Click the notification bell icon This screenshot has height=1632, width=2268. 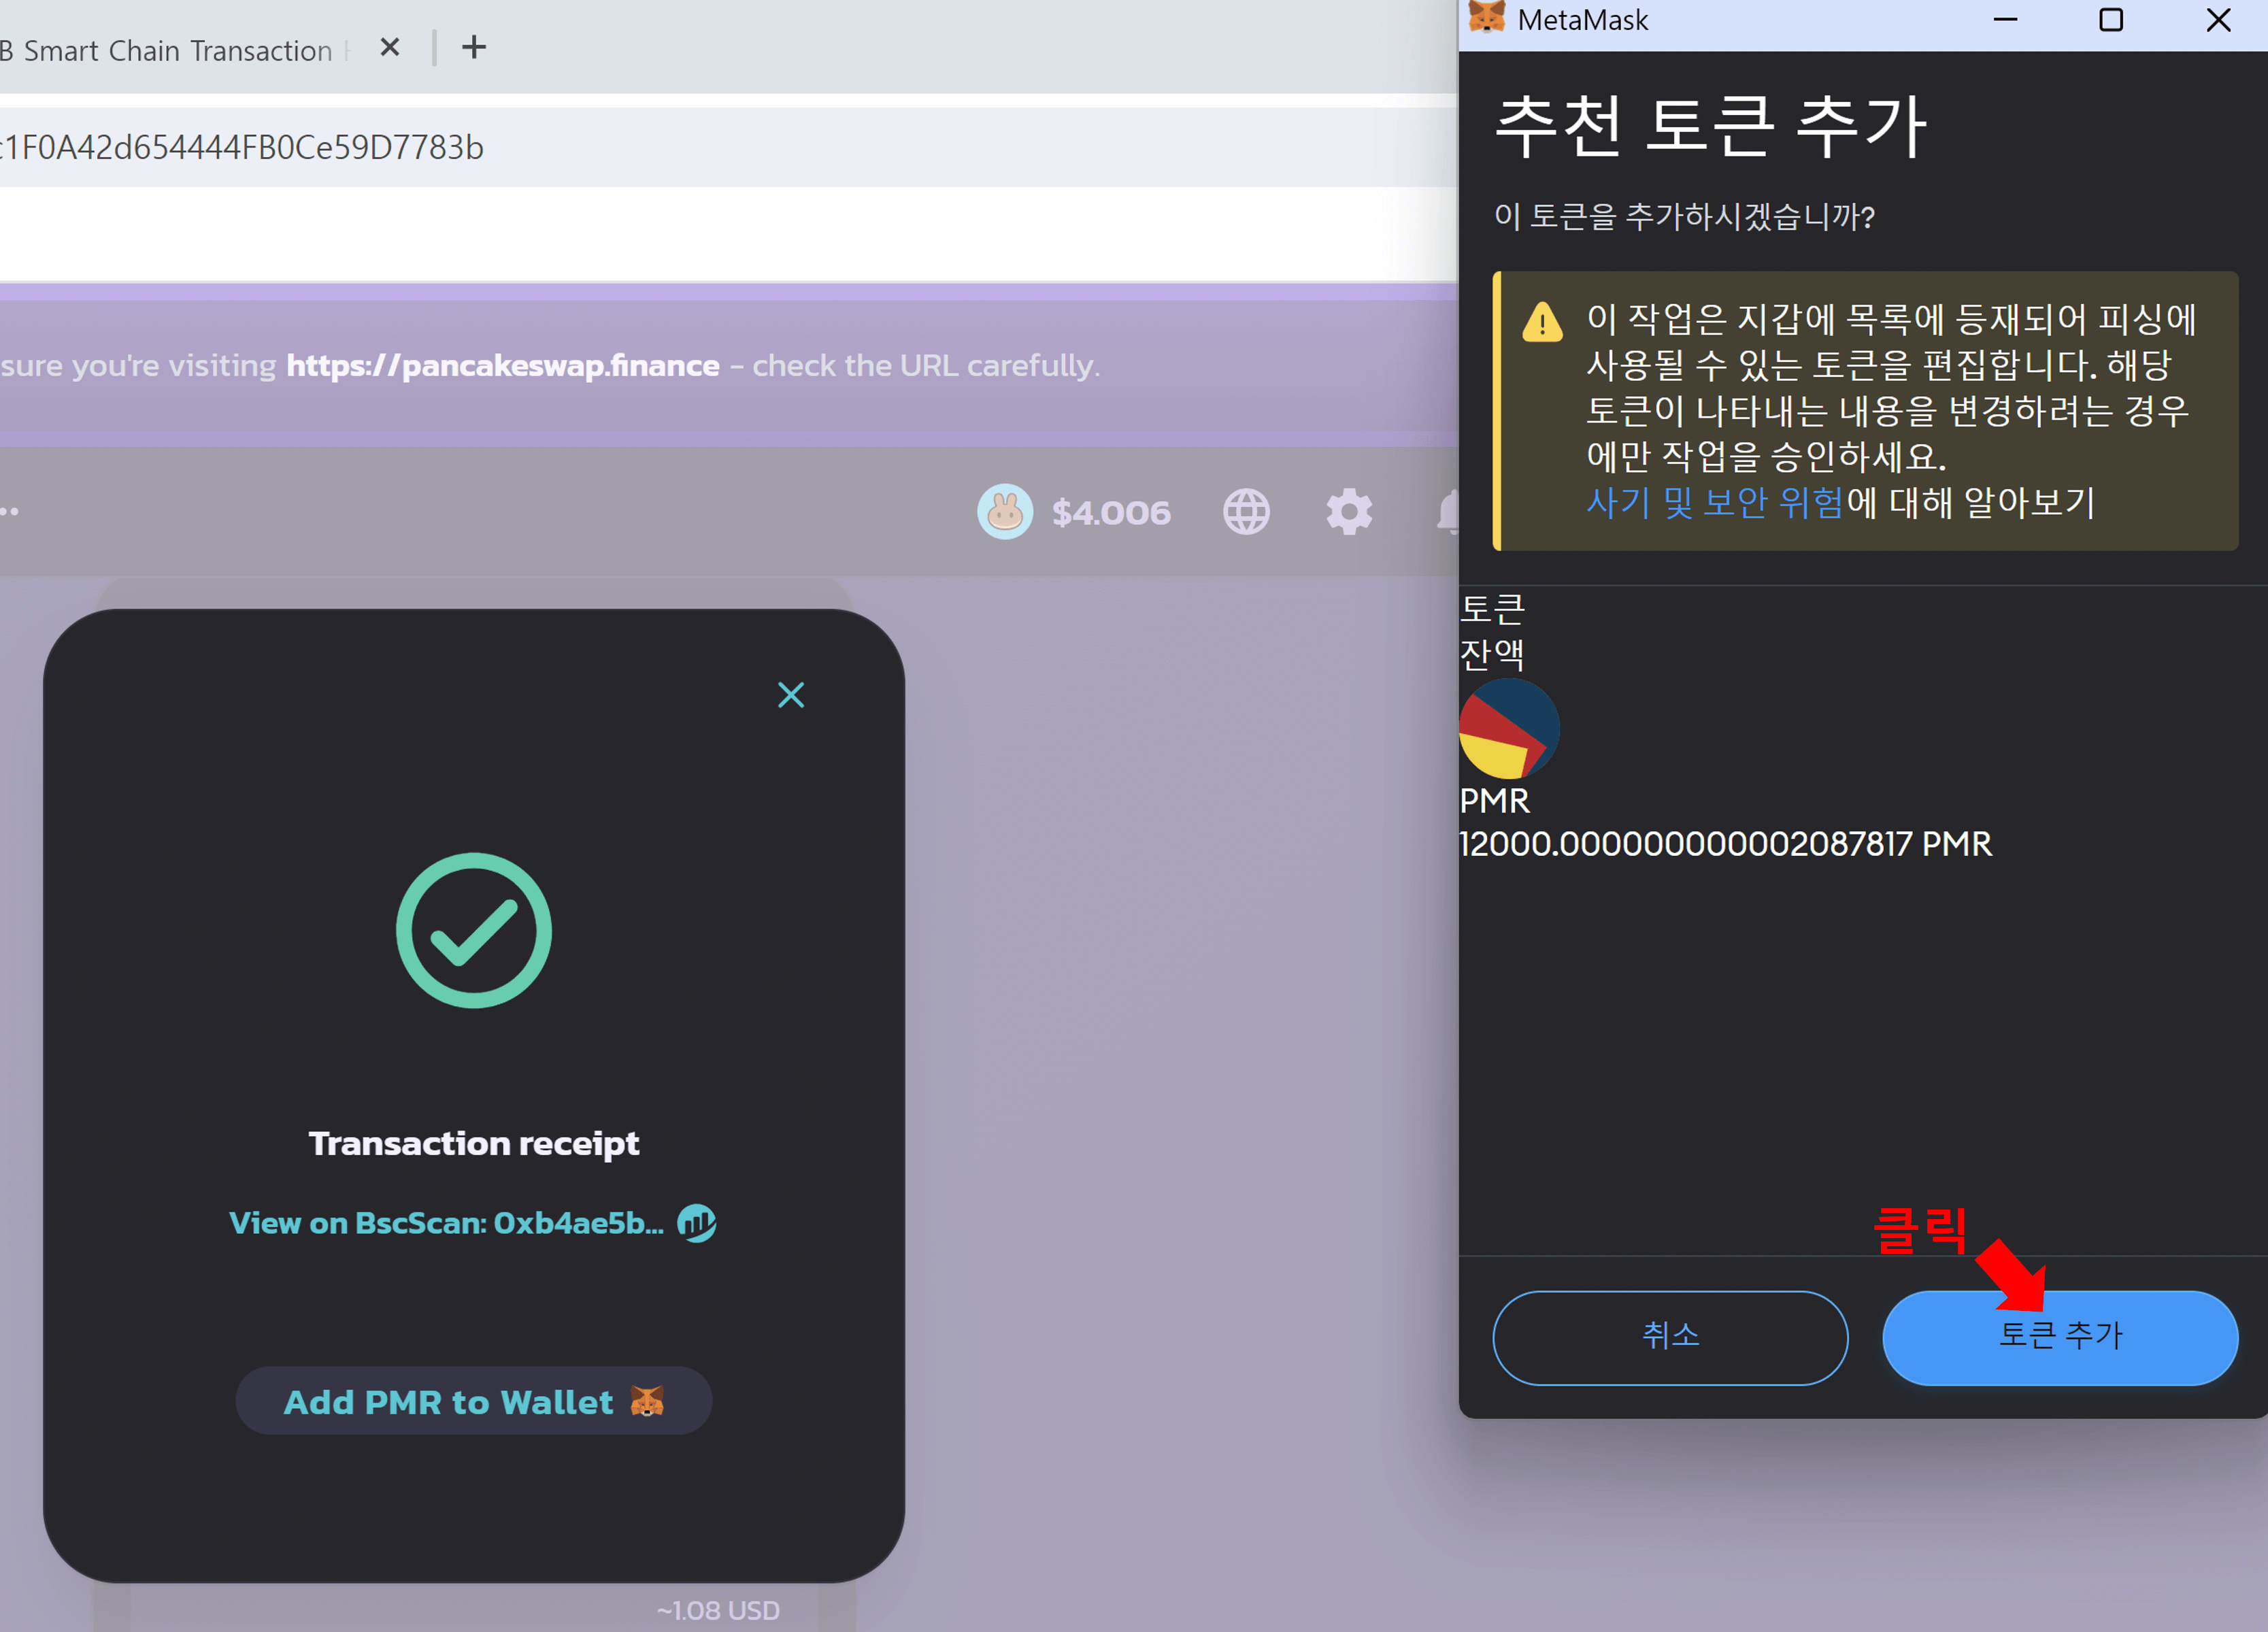click(x=1448, y=512)
